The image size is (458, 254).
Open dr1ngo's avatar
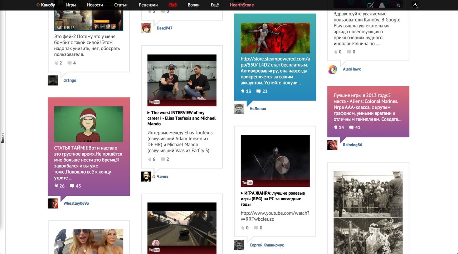pyautogui.click(x=53, y=80)
